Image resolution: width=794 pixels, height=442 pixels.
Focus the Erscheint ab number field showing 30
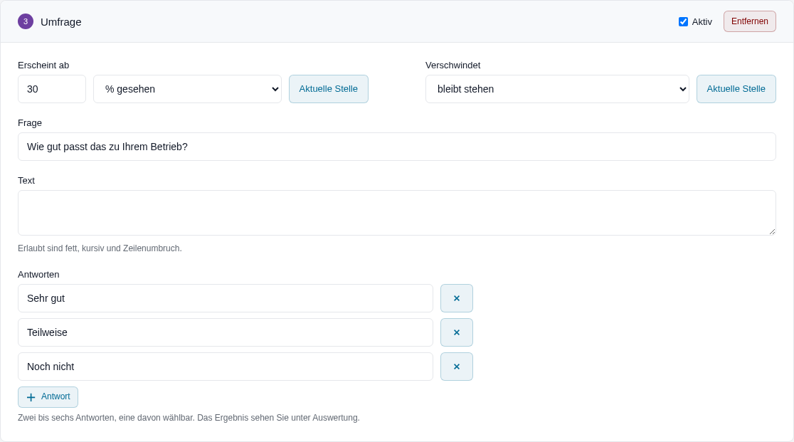click(x=52, y=89)
